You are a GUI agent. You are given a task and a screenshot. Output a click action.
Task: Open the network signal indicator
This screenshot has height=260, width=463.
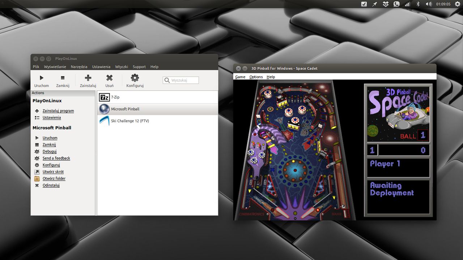407,4
